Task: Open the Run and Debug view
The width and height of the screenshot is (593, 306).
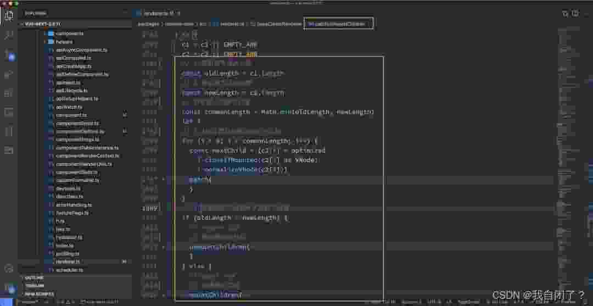Action: point(9,75)
